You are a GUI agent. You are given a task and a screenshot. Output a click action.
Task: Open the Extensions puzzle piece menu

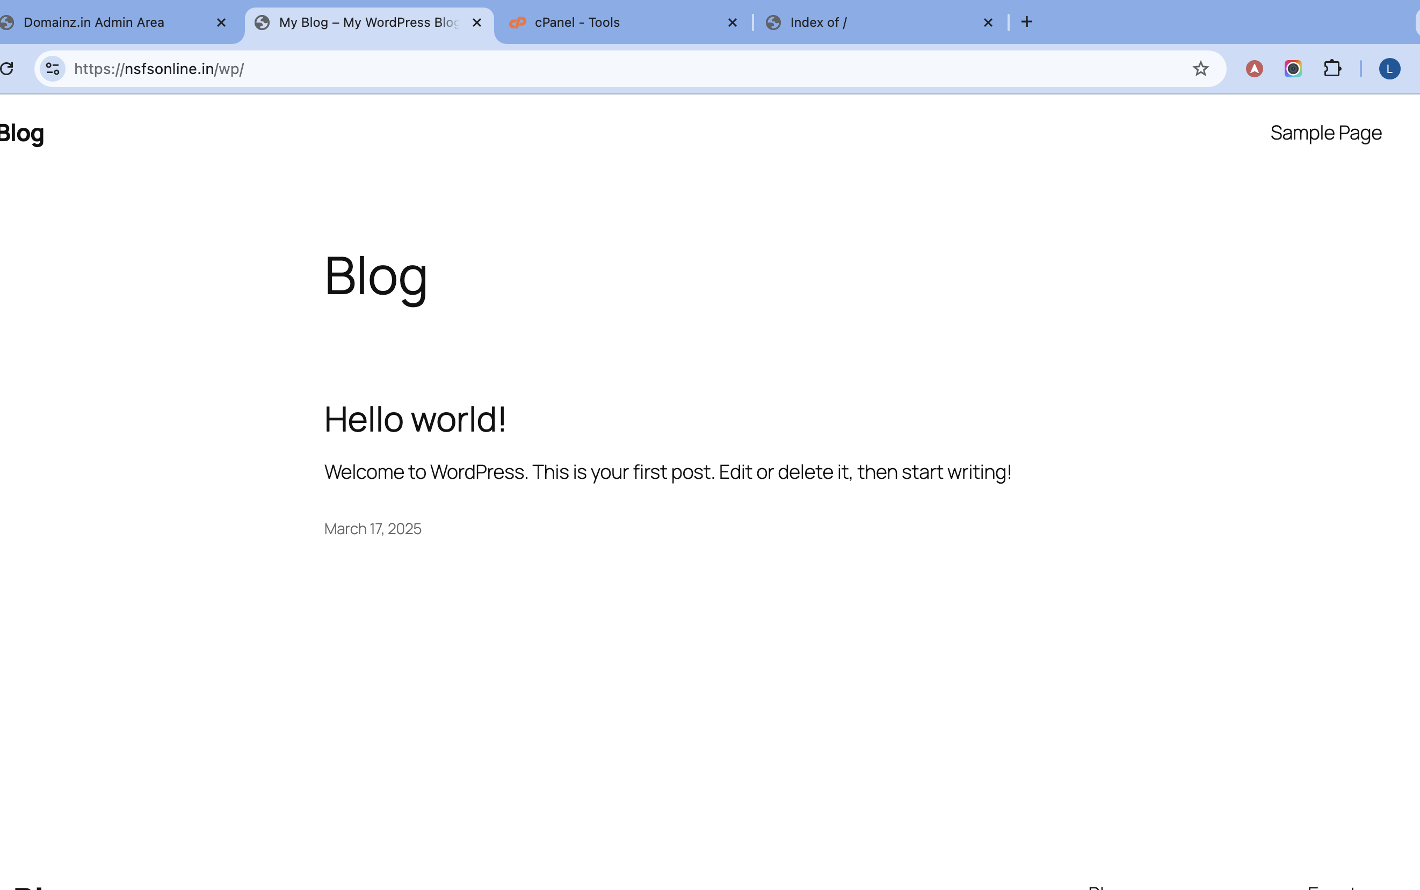point(1332,69)
